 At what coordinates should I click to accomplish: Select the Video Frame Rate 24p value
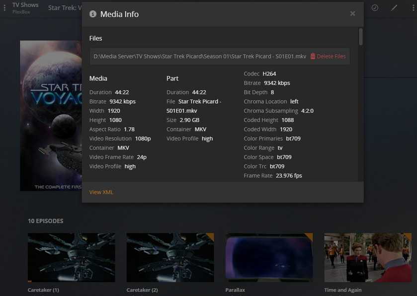click(142, 157)
